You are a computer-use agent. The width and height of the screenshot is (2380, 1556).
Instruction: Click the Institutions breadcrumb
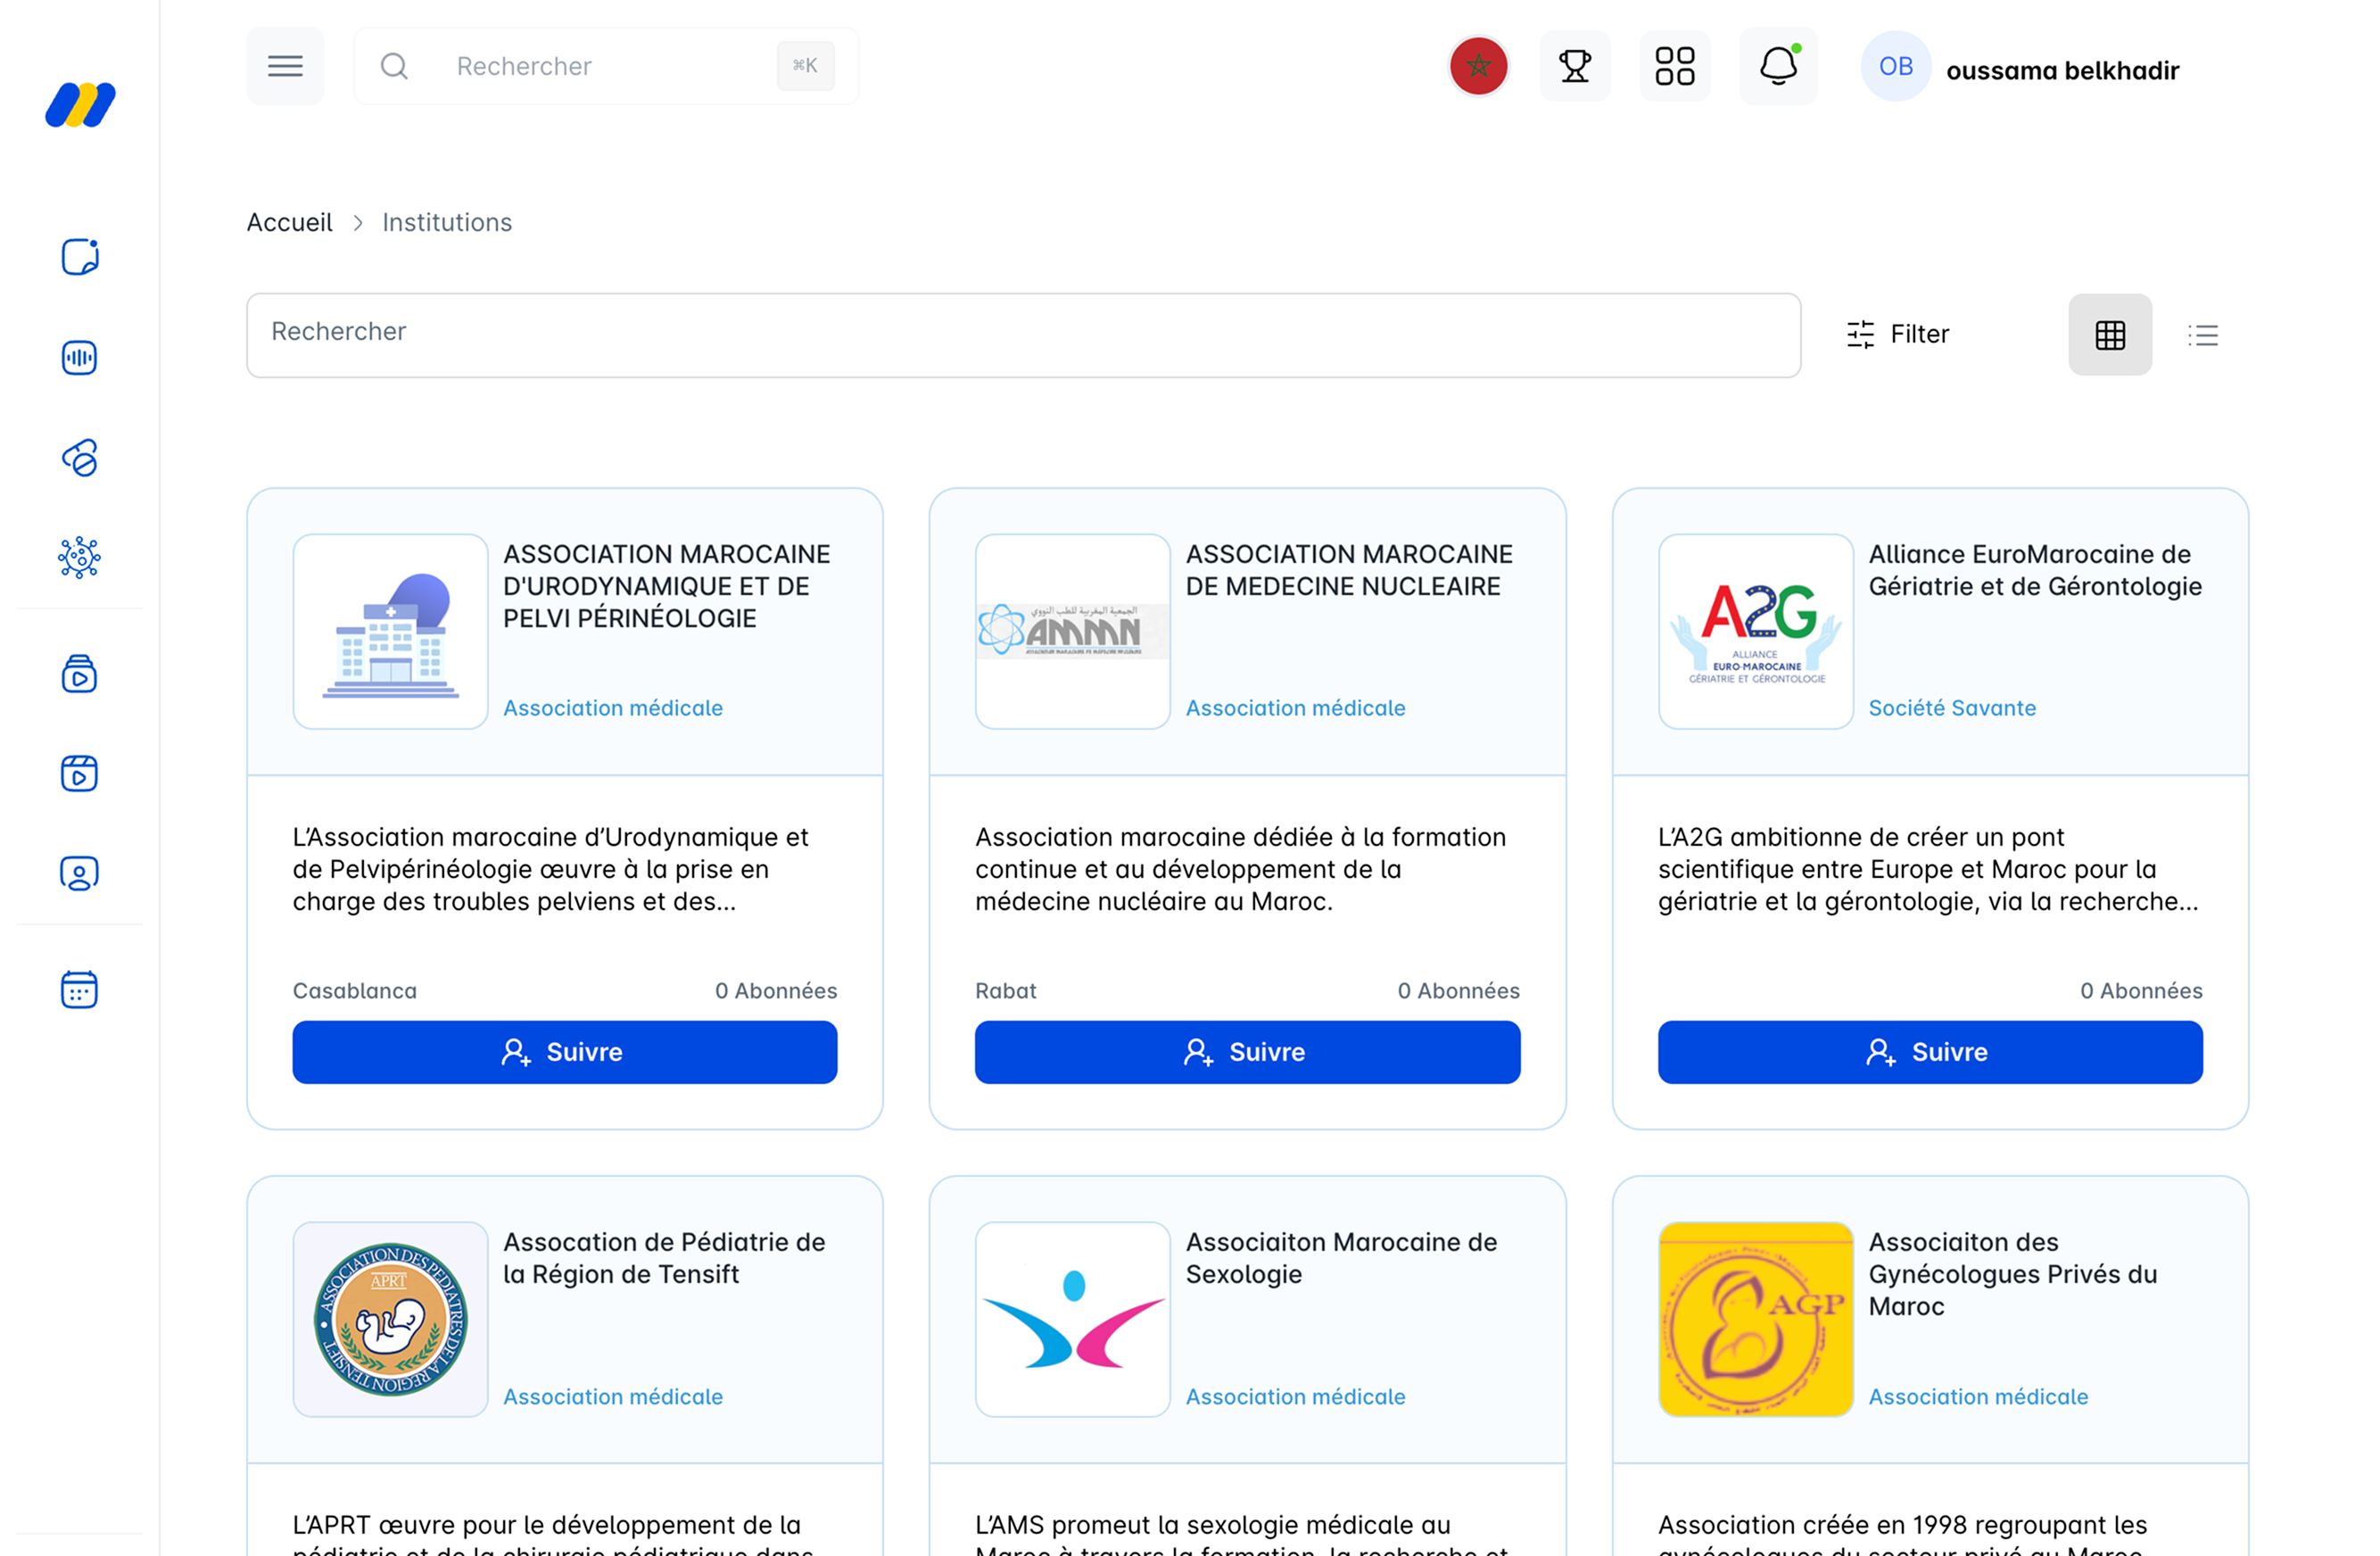pos(447,222)
